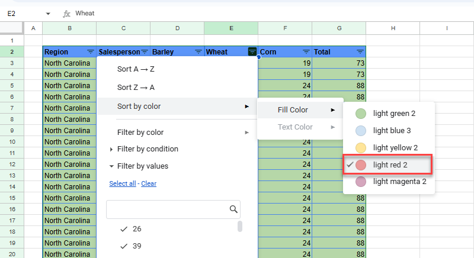The width and height of the screenshot is (474, 258).
Task: Click the Clear link
Action: (149, 183)
